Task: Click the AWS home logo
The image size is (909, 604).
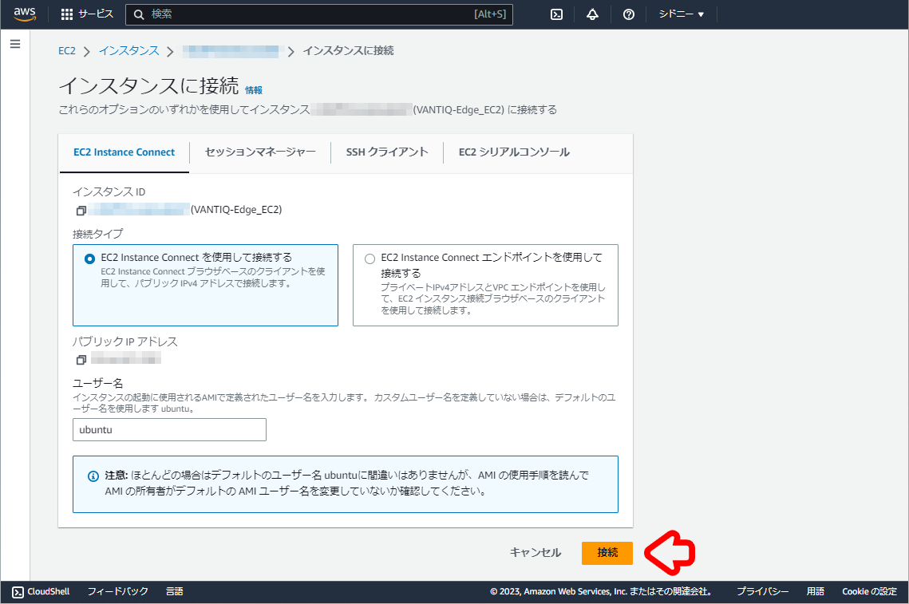Action: click(24, 14)
